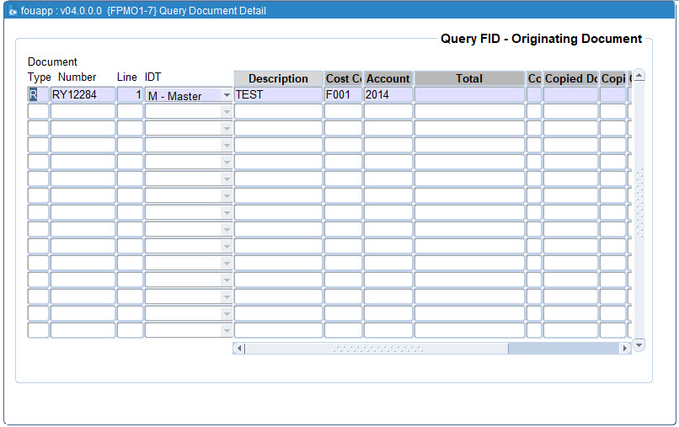Select the Description field containing TEST

pyautogui.click(x=278, y=95)
